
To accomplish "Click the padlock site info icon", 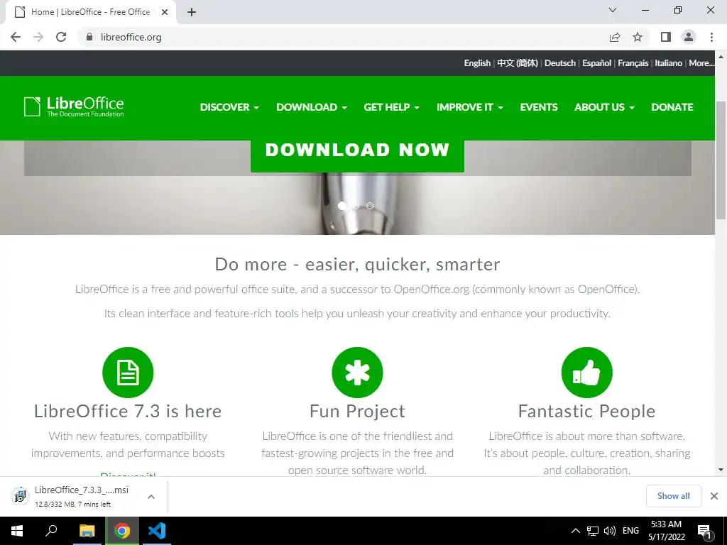I will (89, 37).
